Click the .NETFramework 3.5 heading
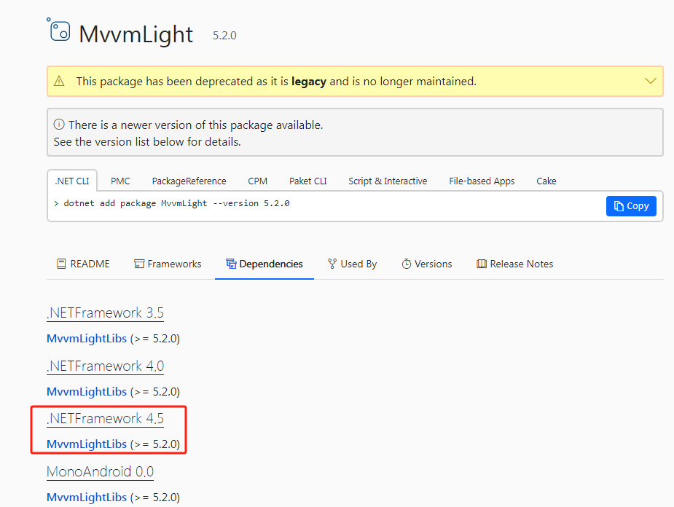 point(106,313)
